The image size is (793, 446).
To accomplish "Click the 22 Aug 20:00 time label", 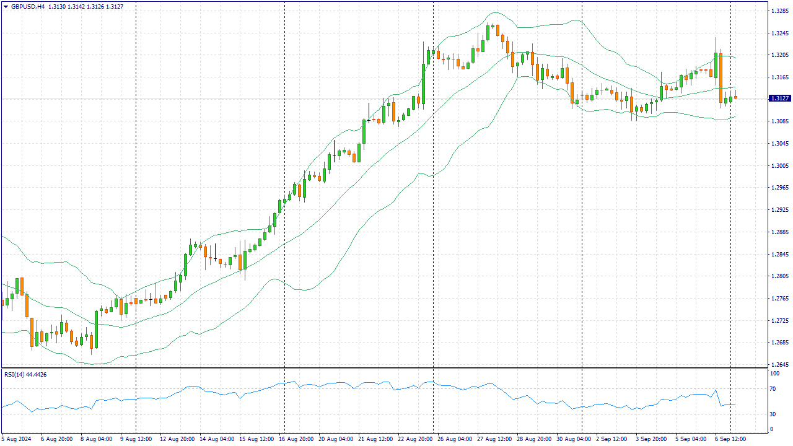I will [x=415, y=439].
